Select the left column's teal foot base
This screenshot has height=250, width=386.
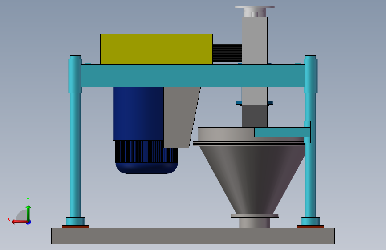75,221
